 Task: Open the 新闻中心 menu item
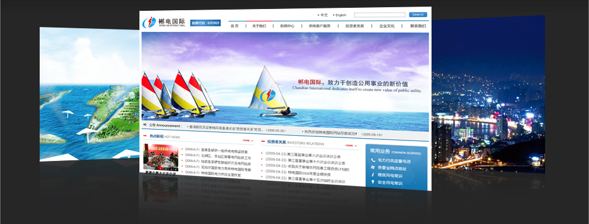click(x=287, y=26)
